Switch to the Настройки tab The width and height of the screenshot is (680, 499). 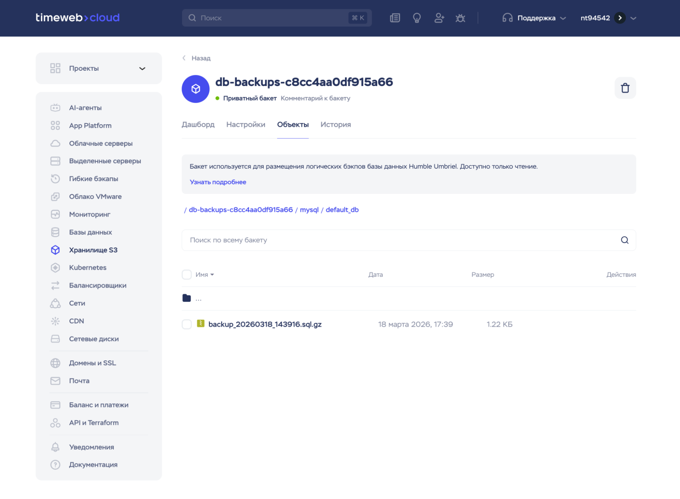click(246, 124)
